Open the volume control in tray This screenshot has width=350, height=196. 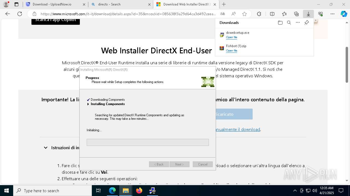click(314, 191)
